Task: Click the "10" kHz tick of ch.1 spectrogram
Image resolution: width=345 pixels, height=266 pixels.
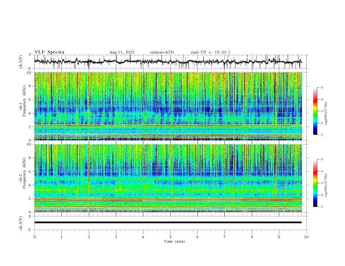Action: pos(30,73)
